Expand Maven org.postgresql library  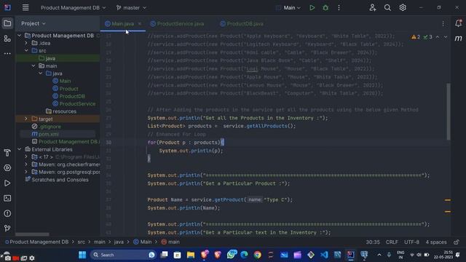point(26,172)
